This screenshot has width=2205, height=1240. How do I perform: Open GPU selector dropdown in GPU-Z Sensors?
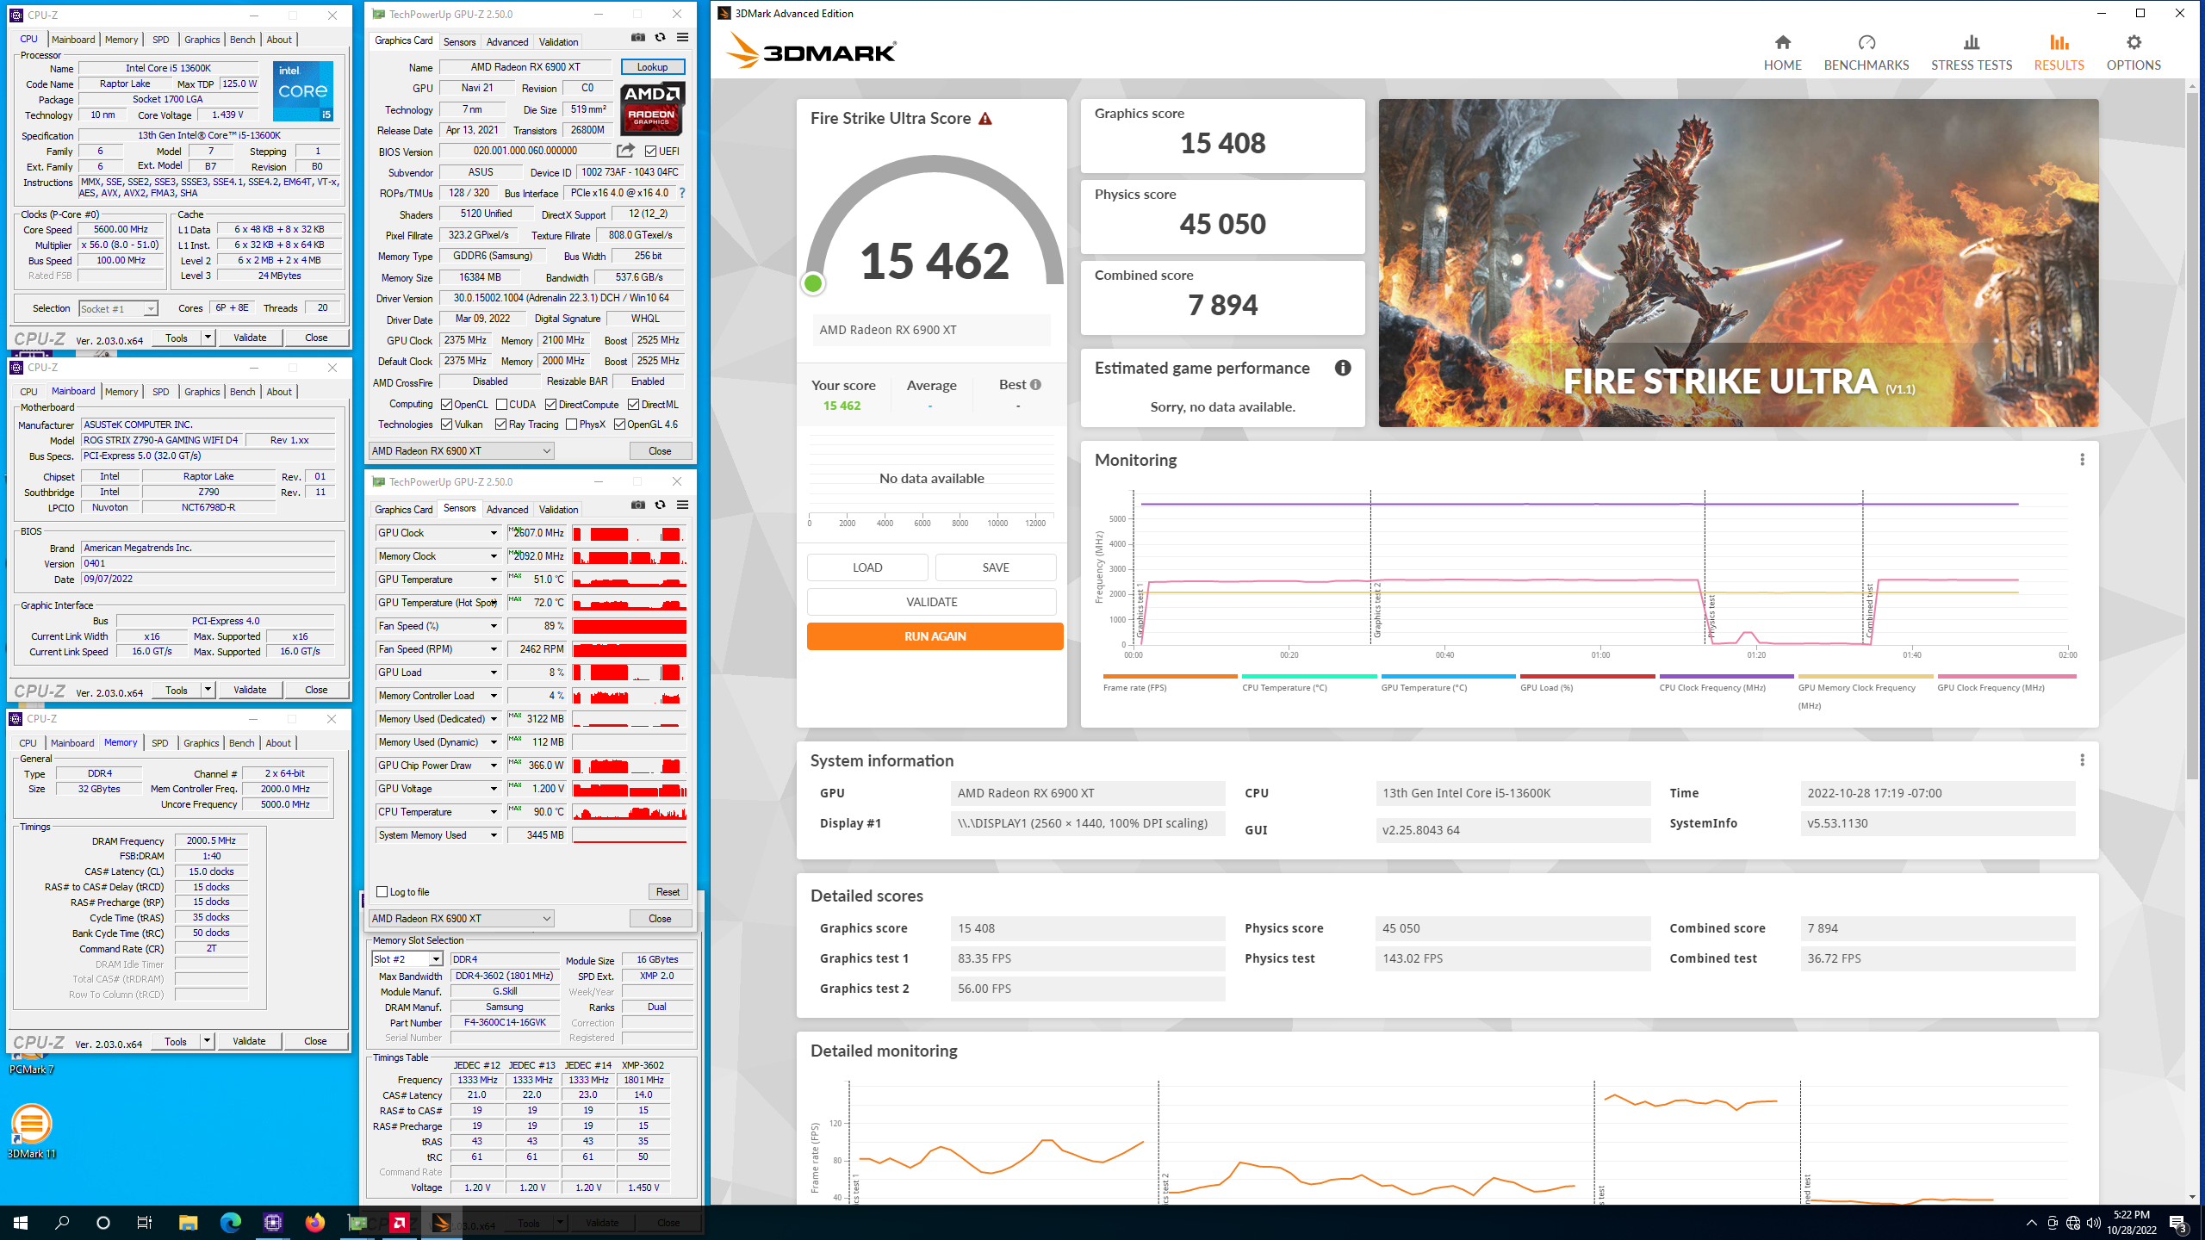[461, 919]
